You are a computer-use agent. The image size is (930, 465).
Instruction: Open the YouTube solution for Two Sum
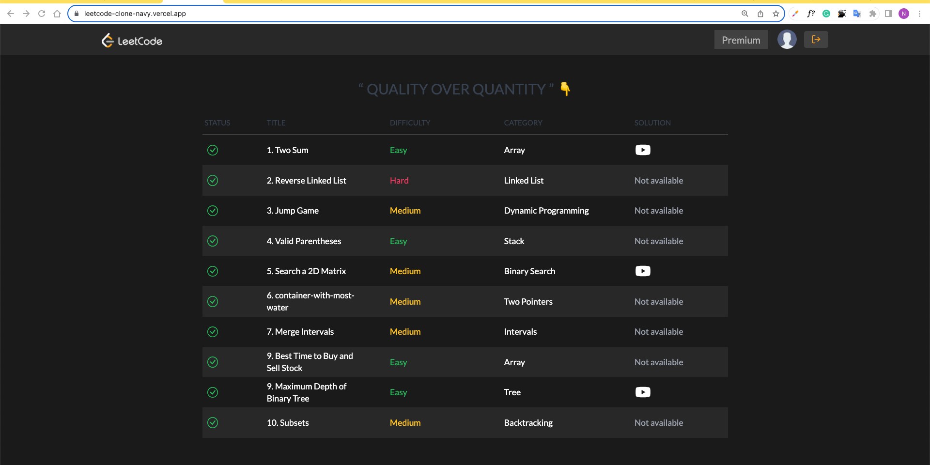[643, 150]
